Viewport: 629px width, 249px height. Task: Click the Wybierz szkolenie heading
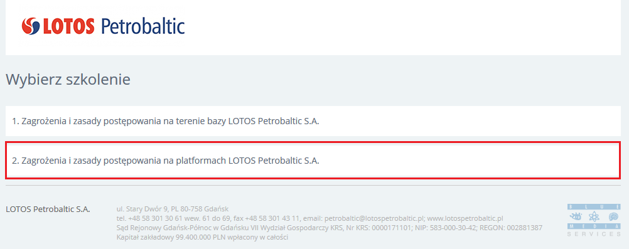click(x=68, y=80)
